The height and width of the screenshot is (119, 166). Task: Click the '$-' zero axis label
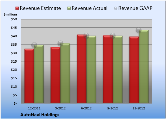tap(15, 103)
